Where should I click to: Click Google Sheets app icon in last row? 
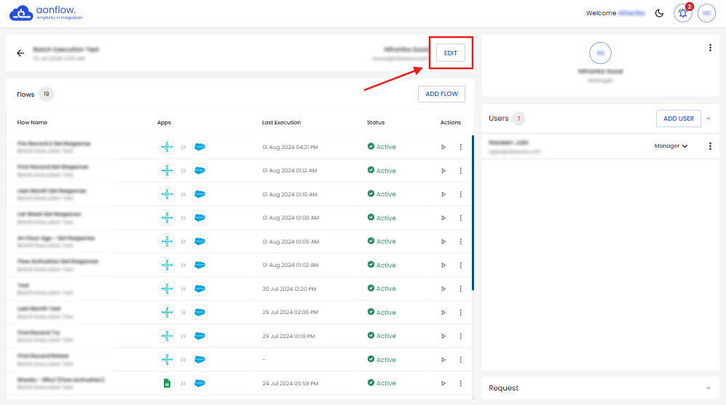tap(167, 383)
